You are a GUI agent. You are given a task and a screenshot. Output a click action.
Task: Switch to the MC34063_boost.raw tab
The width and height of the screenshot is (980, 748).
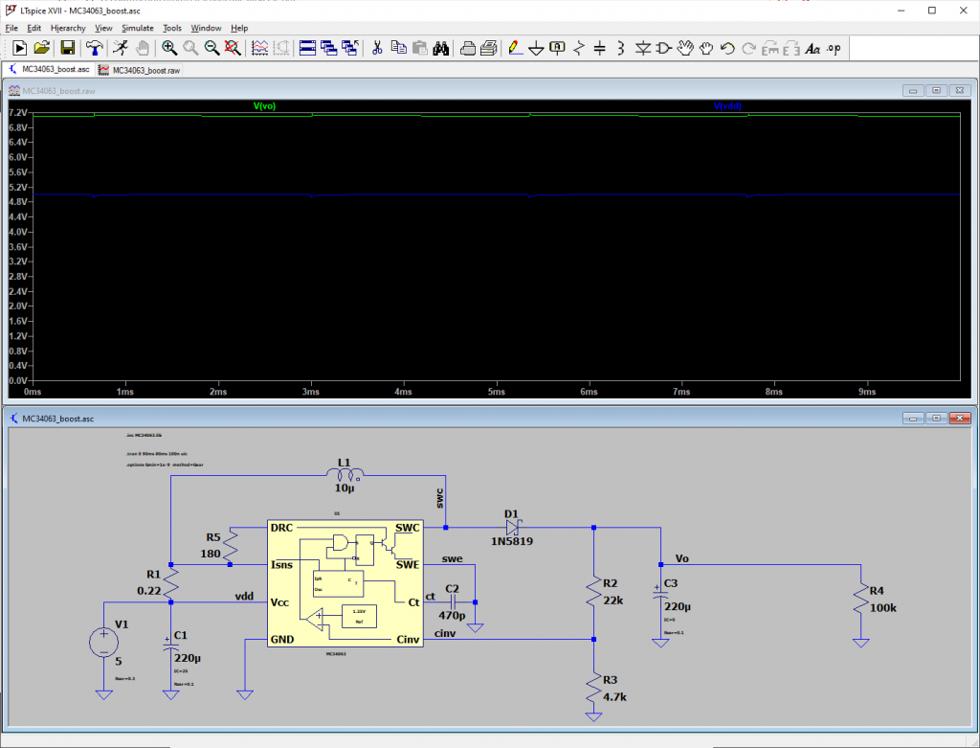coord(140,70)
